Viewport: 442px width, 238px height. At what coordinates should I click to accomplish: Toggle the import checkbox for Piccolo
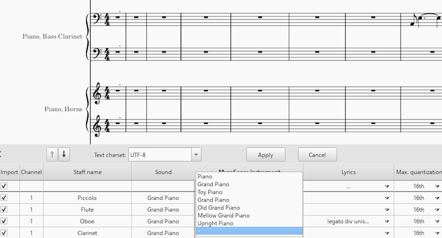pos(4,198)
